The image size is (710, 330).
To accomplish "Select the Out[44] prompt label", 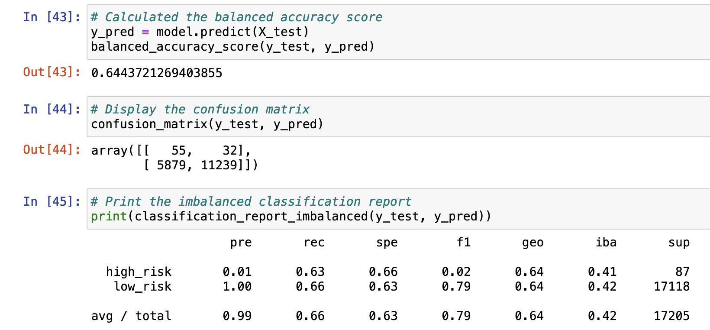I will click(x=52, y=149).
